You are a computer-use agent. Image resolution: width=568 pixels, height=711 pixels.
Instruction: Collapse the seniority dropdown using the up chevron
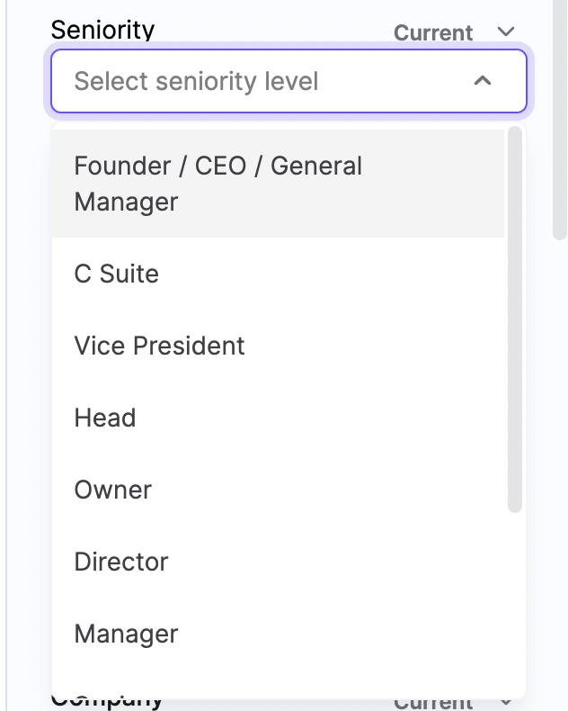point(483,82)
